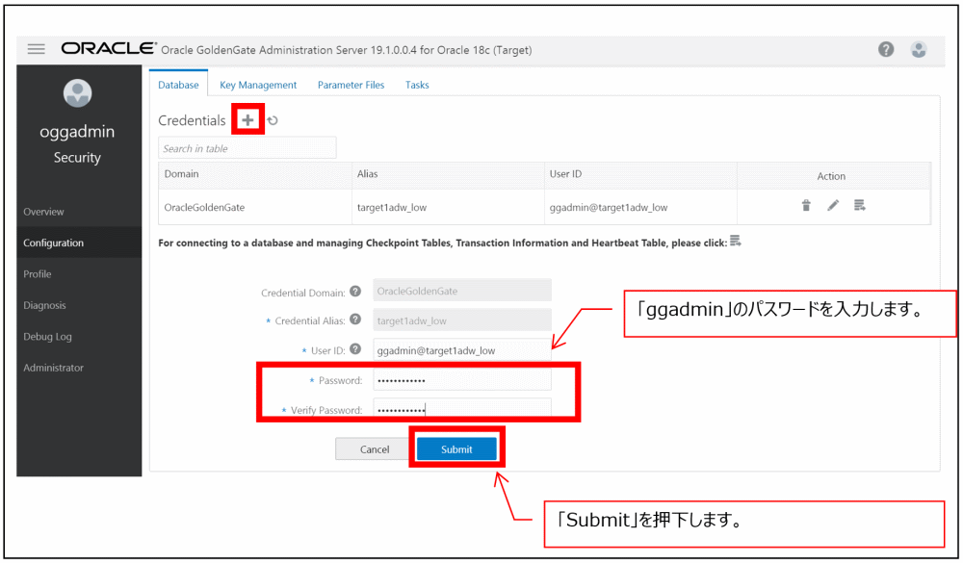Cancel the credential edit
Screen dimensions: 963x563
pos(374,448)
